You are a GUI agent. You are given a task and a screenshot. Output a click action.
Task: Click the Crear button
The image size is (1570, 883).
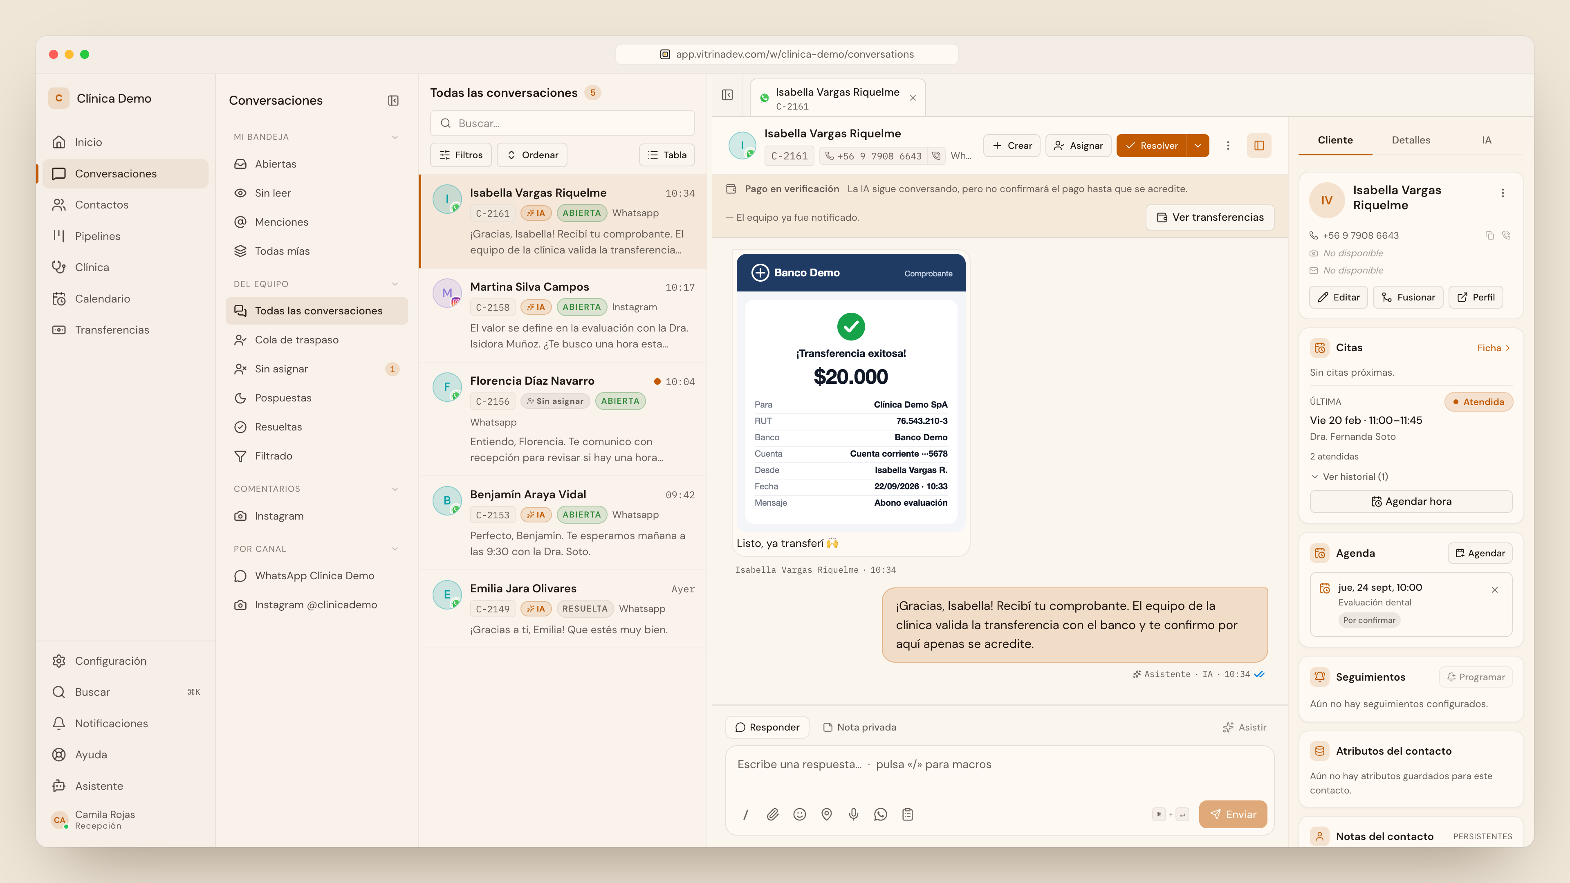coord(1012,146)
